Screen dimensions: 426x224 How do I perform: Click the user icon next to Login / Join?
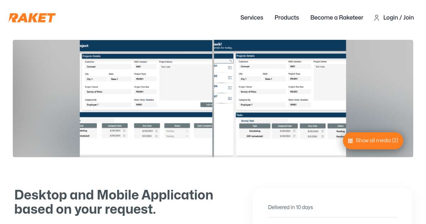pos(377,18)
